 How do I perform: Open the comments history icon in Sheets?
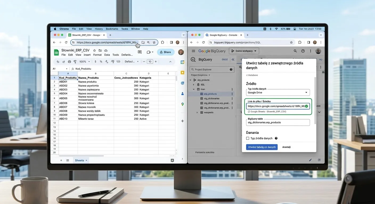tap(140, 52)
